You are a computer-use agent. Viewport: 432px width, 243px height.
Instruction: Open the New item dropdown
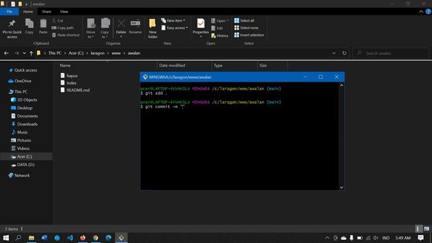173,21
